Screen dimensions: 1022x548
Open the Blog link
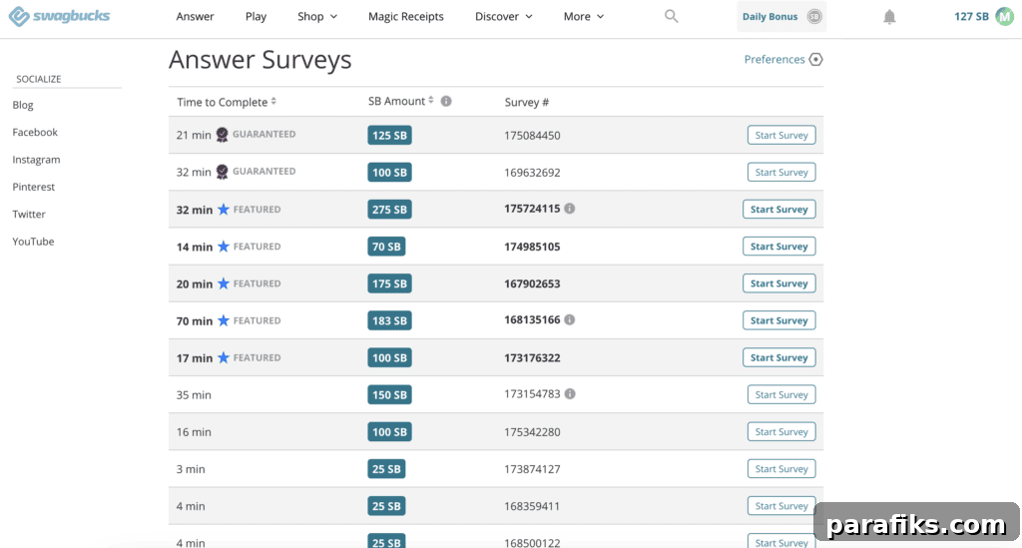tap(23, 105)
